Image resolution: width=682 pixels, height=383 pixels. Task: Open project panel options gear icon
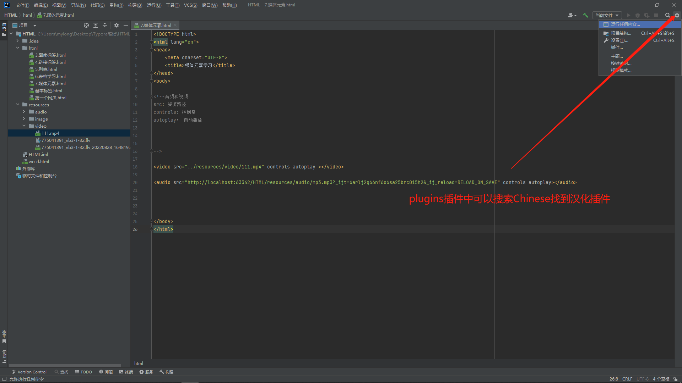[x=117, y=25]
